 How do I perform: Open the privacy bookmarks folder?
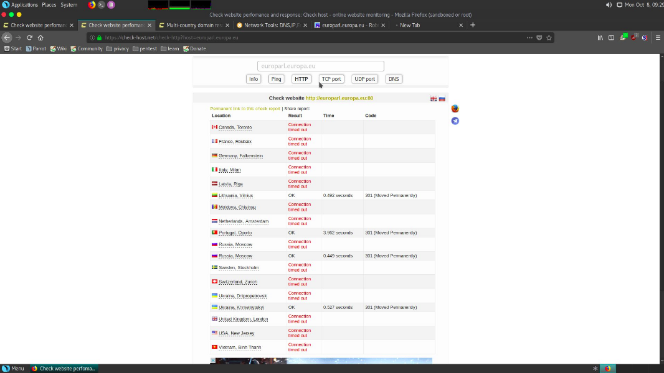click(118, 48)
